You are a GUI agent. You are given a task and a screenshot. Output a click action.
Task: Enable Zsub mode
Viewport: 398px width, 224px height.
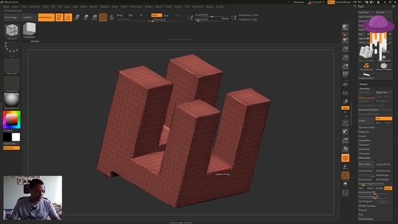pos(166,15)
